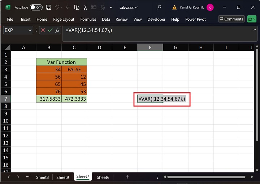This screenshot has height=184, width=260.
Task: Click the yellow warning triangle icon
Action: coord(174,7)
